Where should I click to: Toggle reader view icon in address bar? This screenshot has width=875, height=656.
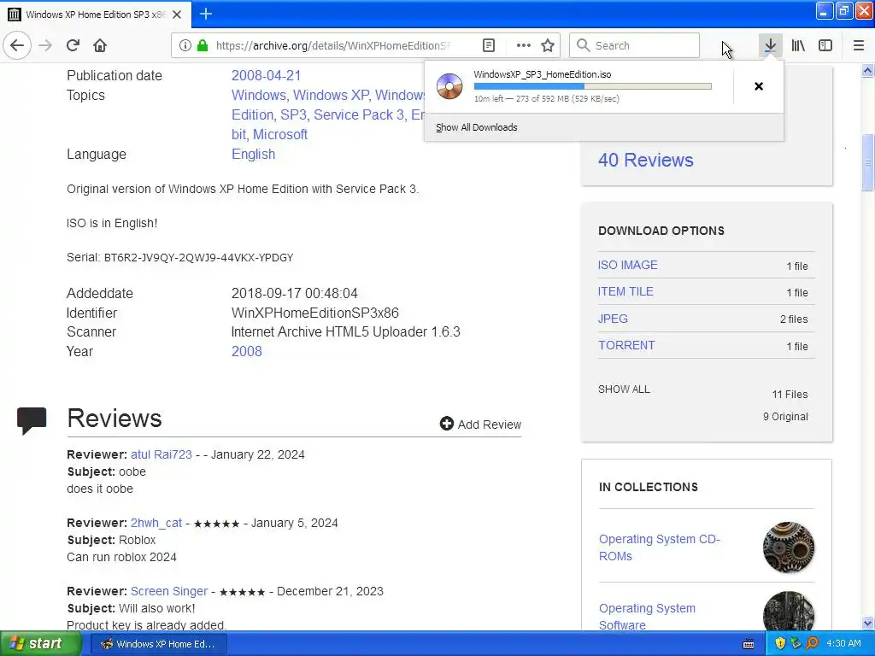click(488, 46)
